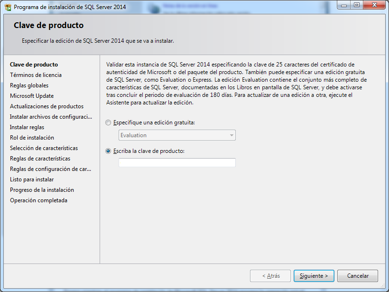The image size is (389, 292).
Task: Open the Evaluation edition dropdown
Action: coord(177,135)
